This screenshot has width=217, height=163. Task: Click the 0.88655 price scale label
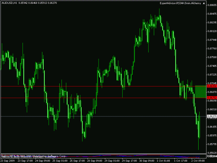coord(212,5)
